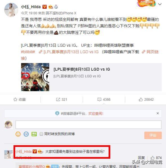This screenshot has height=168, width=166.
Task: Open the LGD vs IG video thumbnail
Action: pos(35,77)
